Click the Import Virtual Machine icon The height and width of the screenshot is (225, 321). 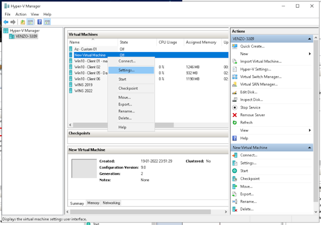click(235, 61)
